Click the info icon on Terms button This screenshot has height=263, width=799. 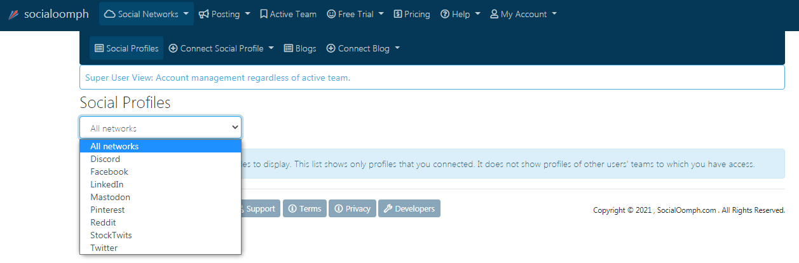(292, 208)
